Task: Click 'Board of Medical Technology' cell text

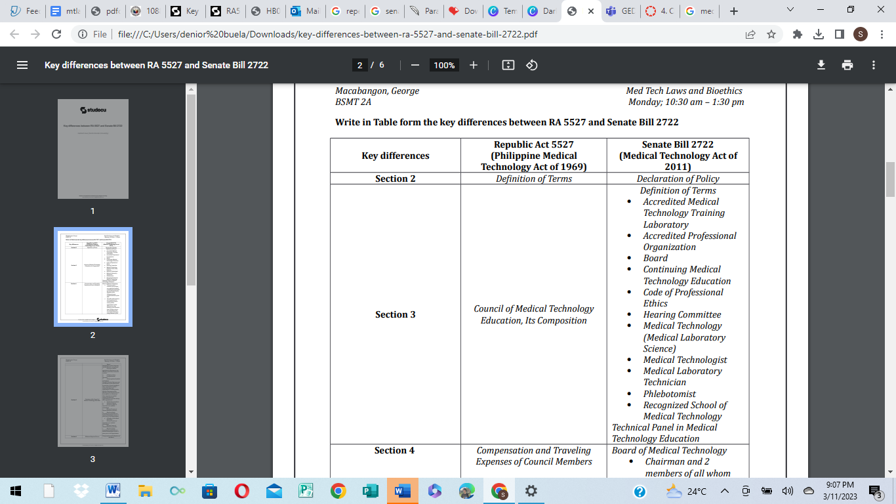Action: tap(669, 450)
